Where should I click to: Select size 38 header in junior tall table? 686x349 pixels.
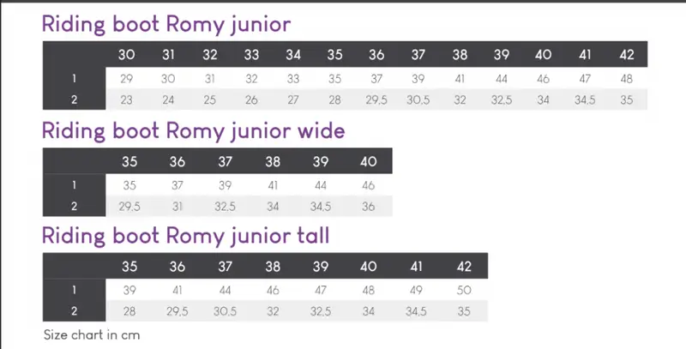point(273,266)
